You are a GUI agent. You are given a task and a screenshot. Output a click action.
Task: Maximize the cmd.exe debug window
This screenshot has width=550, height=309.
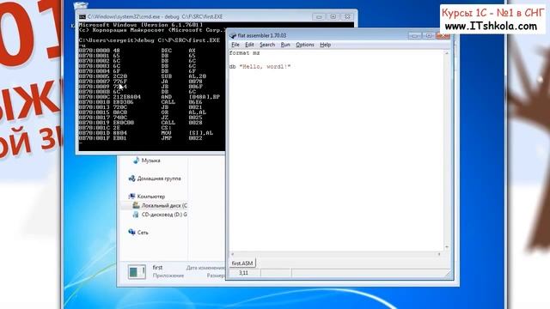[x=333, y=16]
